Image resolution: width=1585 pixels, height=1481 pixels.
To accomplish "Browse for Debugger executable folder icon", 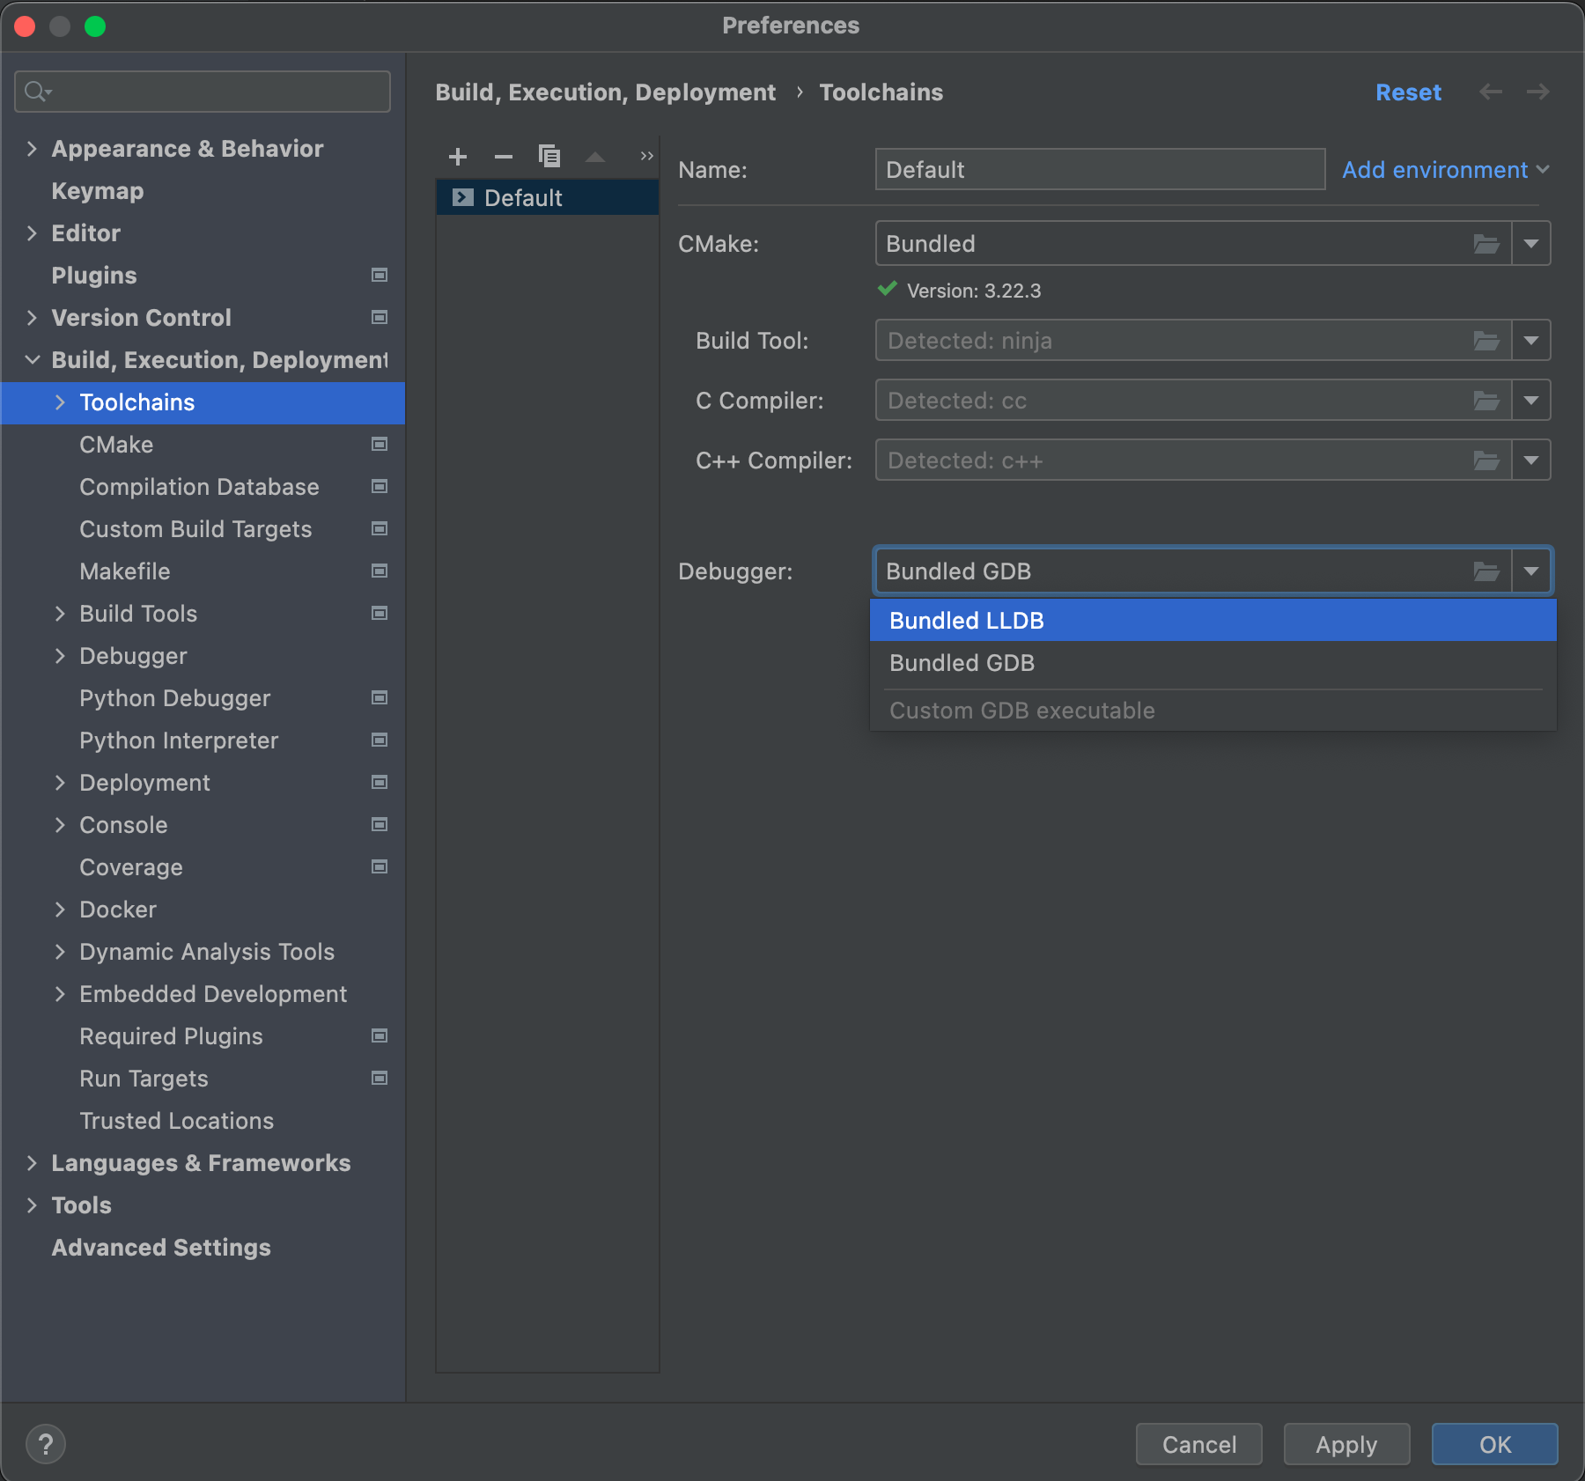I will coord(1486,571).
